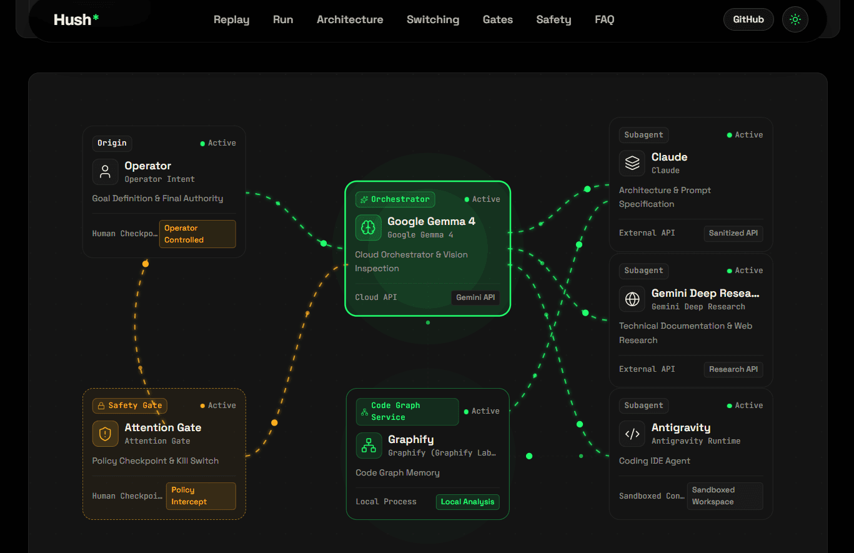Screen dimensions: 854x553
Task: Open the Replay nav item
Action: [231, 19]
